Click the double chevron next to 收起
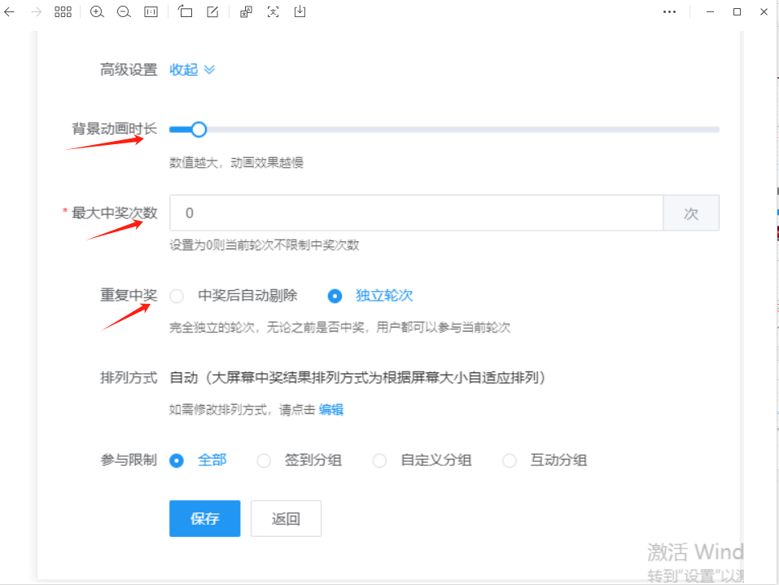Screen dimensions: 779x585 209,69
